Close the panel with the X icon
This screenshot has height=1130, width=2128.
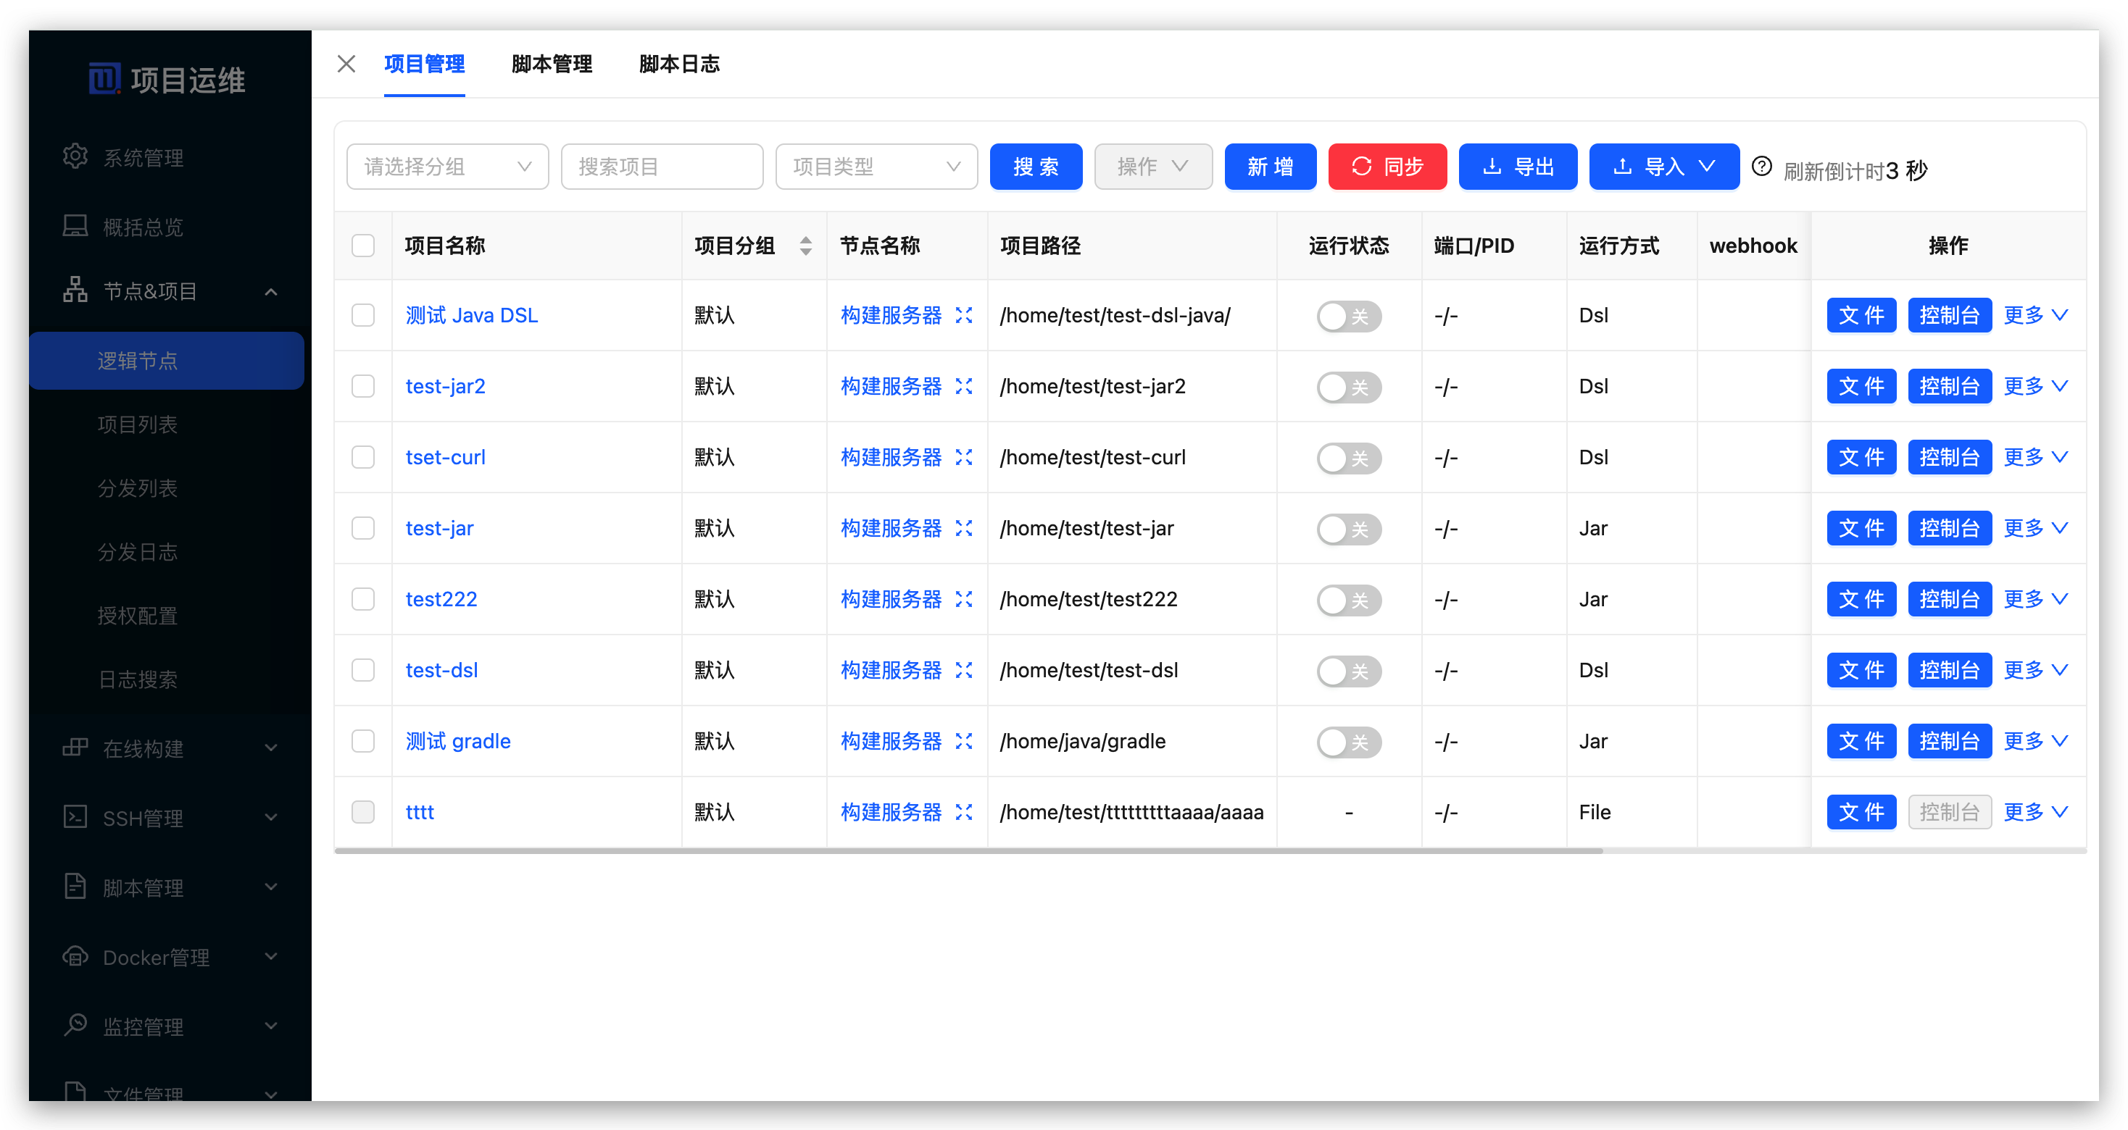click(x=346, y=64)
